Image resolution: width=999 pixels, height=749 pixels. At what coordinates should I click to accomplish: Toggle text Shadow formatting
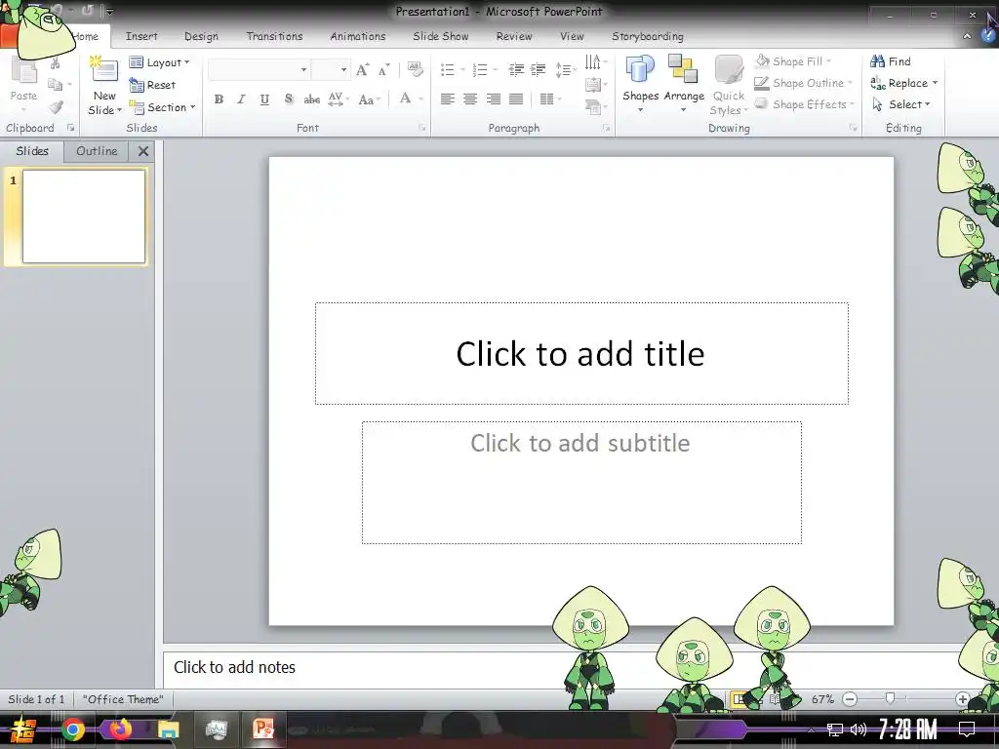(289, 99)
